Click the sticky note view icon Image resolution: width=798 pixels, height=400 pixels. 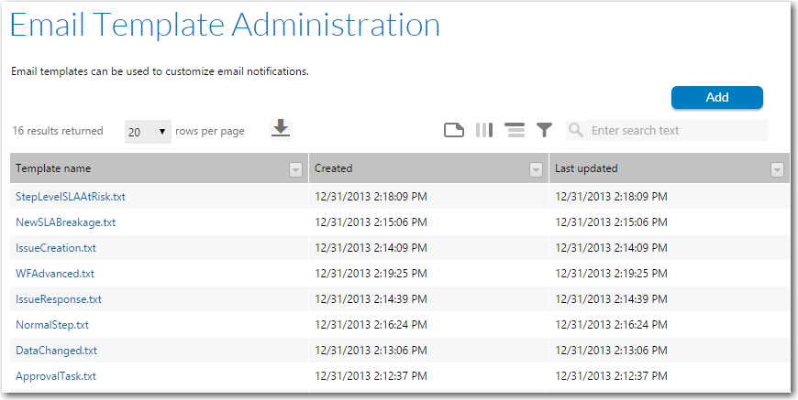coord(453,131)
